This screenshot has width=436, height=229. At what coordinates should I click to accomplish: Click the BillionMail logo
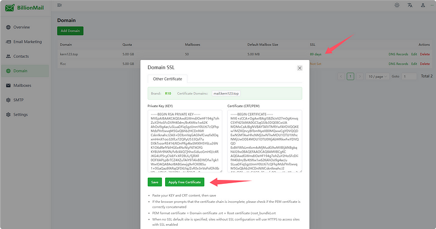[x=25, y=8]
